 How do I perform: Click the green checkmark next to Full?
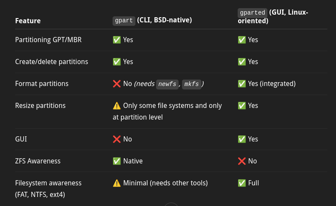[x=242, y=183]
